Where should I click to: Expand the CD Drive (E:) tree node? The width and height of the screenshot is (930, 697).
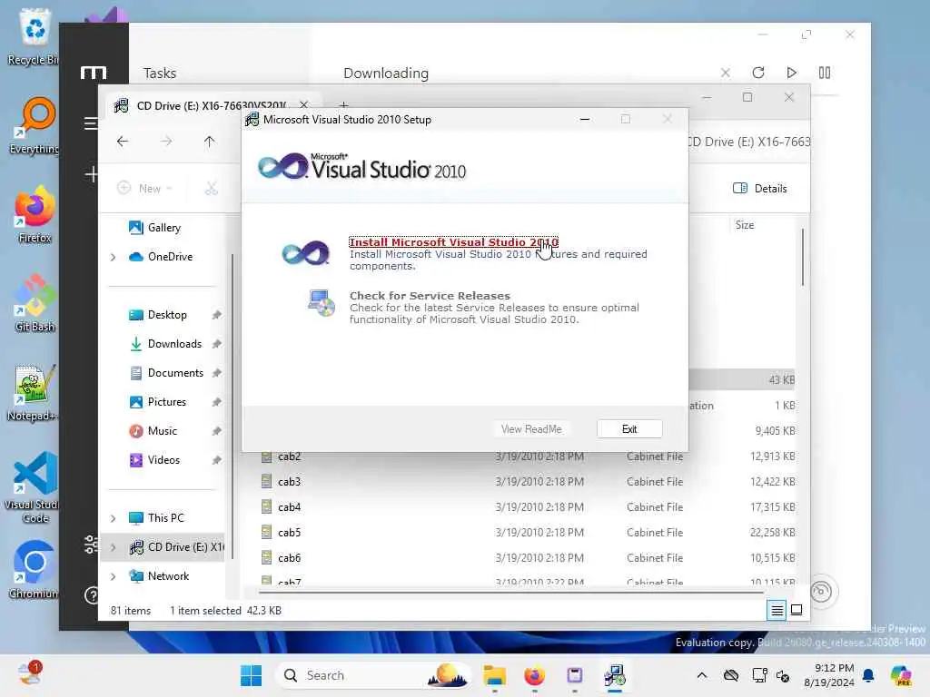pos(113,547)
